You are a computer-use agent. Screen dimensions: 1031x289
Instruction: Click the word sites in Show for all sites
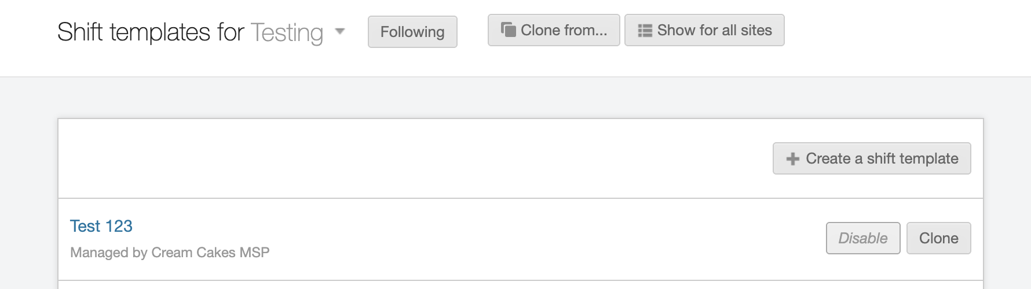click(756, 30)
